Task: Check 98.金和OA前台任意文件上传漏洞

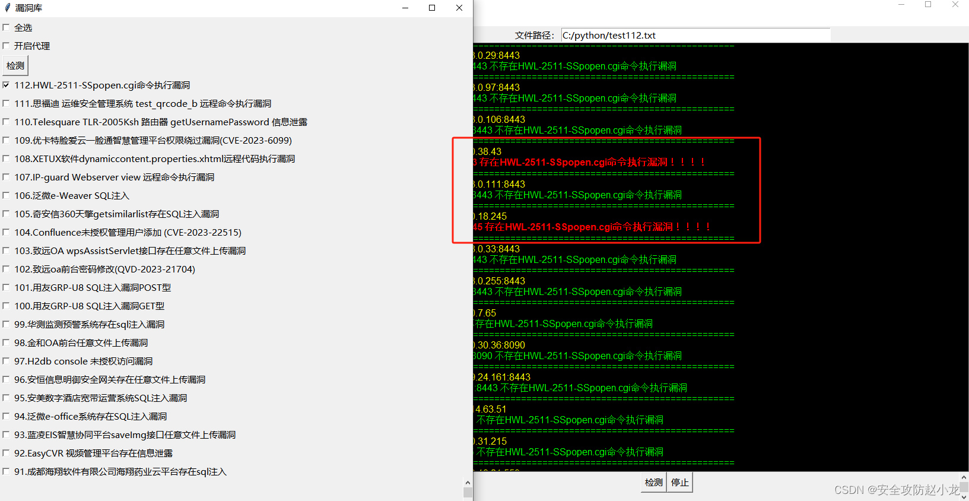Action: click(6, 343)
